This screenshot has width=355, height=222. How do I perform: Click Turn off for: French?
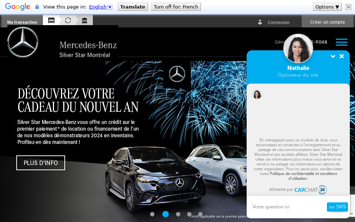coord(176,6)
